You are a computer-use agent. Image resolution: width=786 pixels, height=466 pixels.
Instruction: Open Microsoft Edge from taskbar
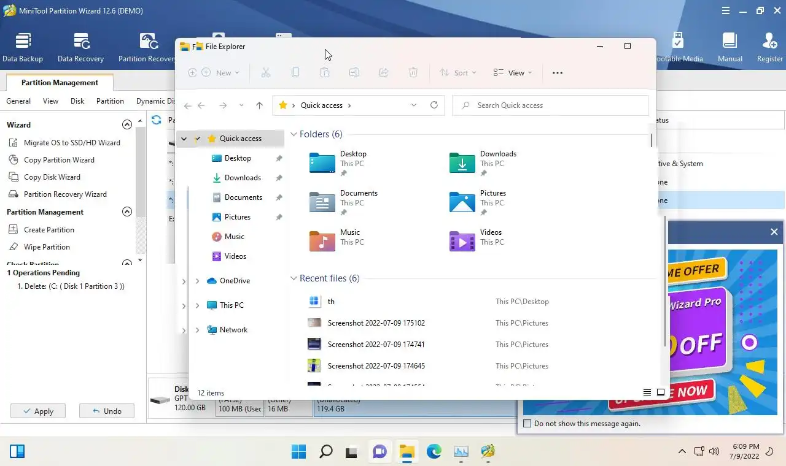[x=434, y=452]
